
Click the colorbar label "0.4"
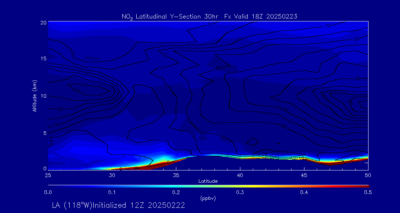click(x=304, y=193)
